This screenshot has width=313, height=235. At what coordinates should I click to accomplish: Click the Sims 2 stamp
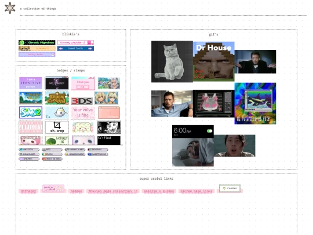click(31, 113)
